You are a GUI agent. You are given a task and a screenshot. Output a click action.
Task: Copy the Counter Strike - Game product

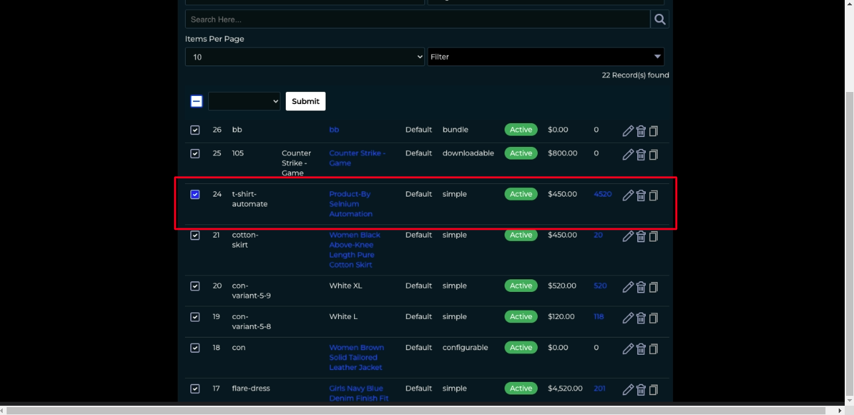pos(654,154)
